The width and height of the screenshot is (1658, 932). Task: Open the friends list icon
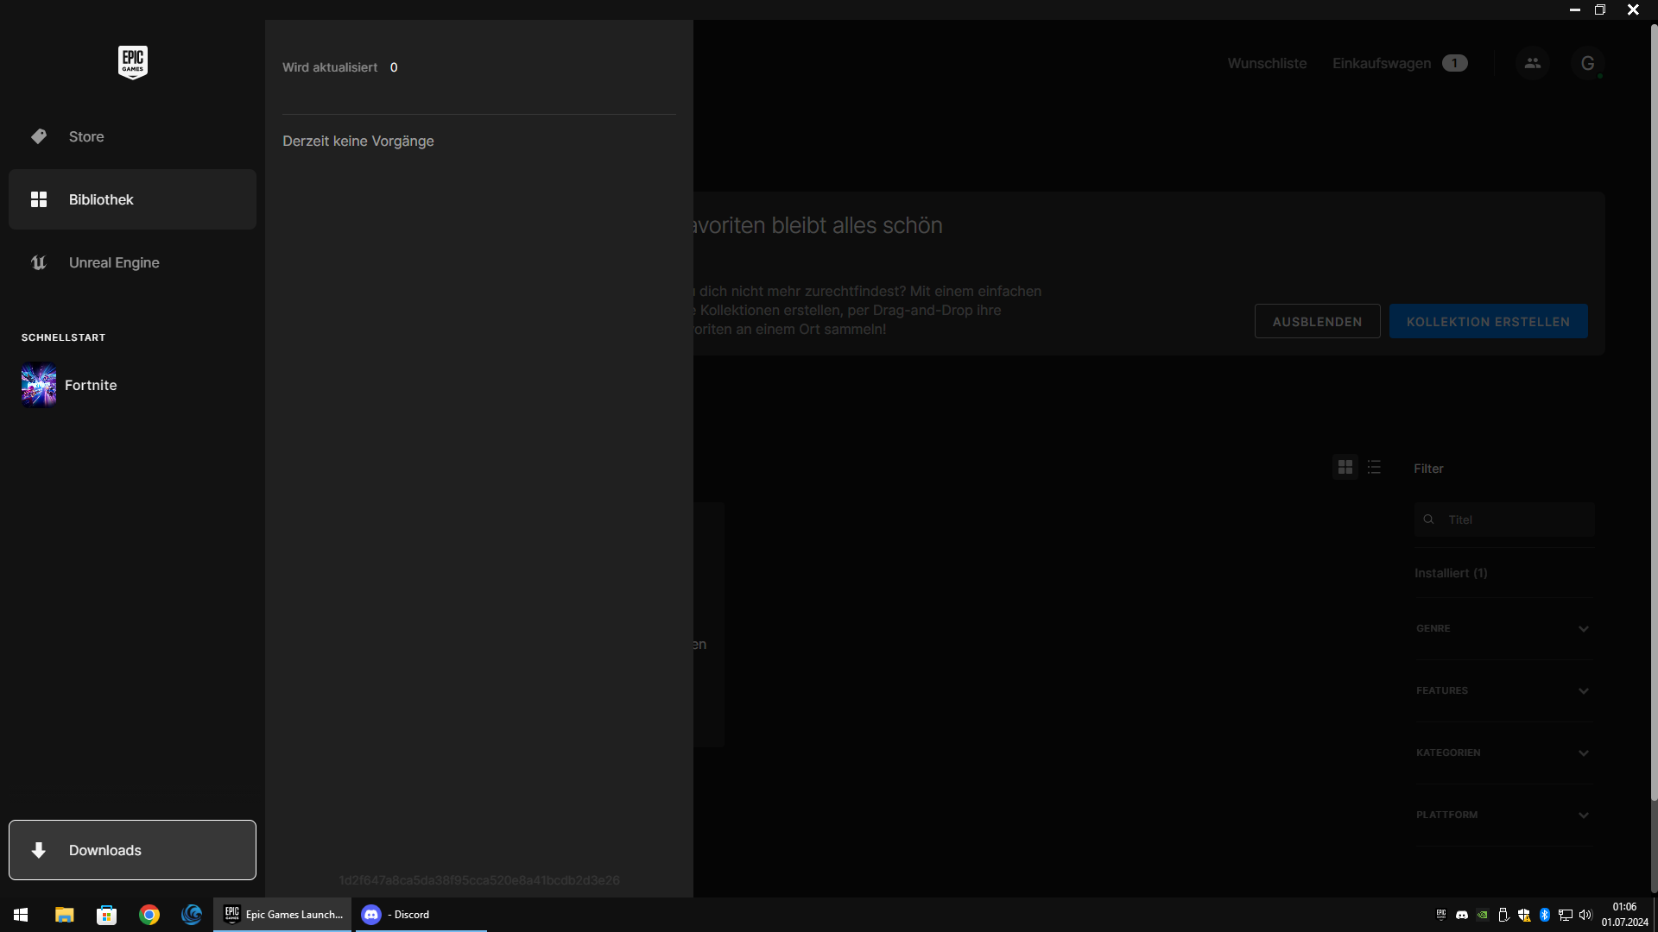click(x=1532, y=63)
